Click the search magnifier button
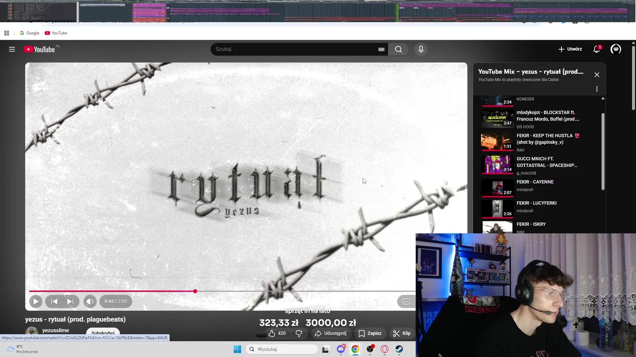 click(x=398, y=49)
